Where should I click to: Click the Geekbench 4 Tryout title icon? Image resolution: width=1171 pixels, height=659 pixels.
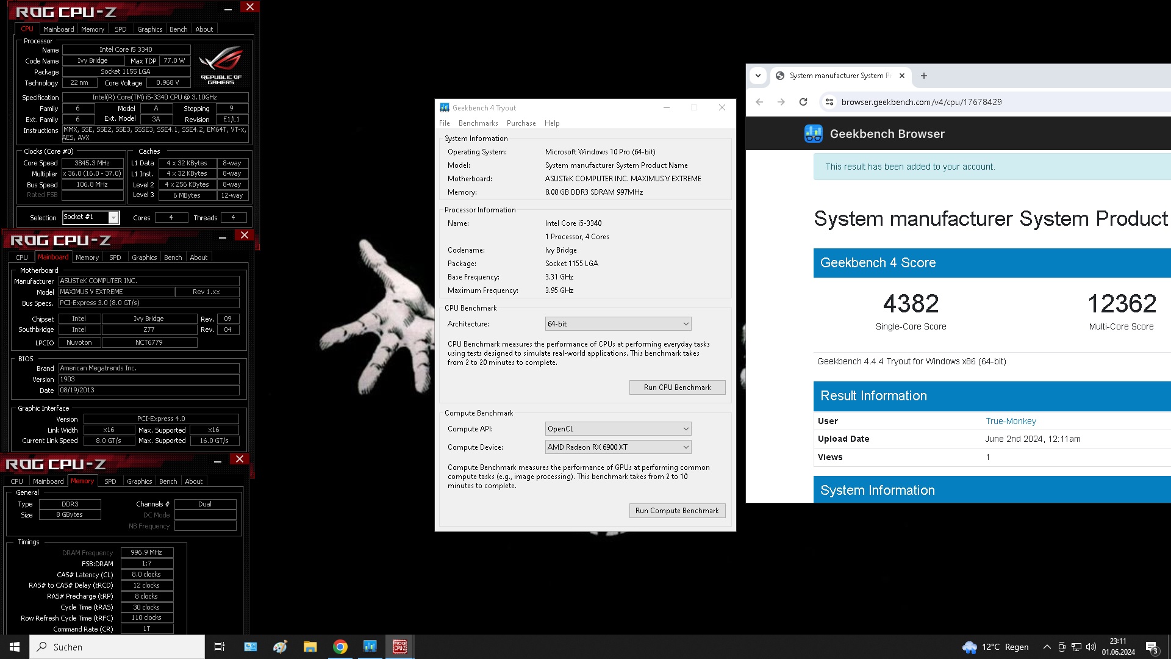[445, 107]
